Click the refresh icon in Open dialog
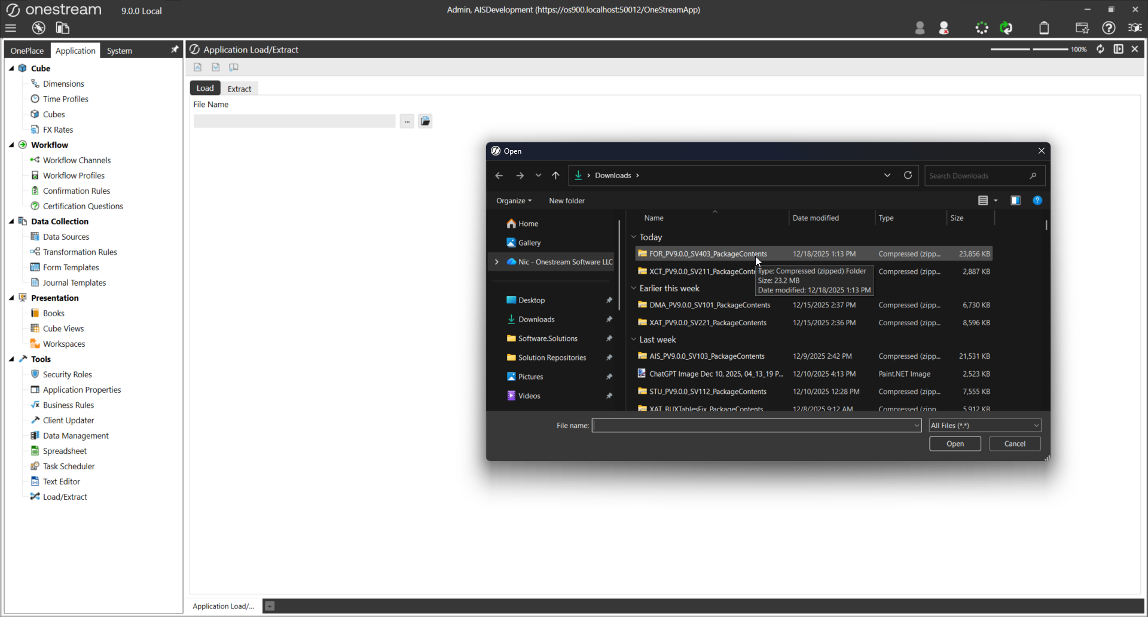The height and width of the screenshot is (617, 1148). [x=908, y=175]
